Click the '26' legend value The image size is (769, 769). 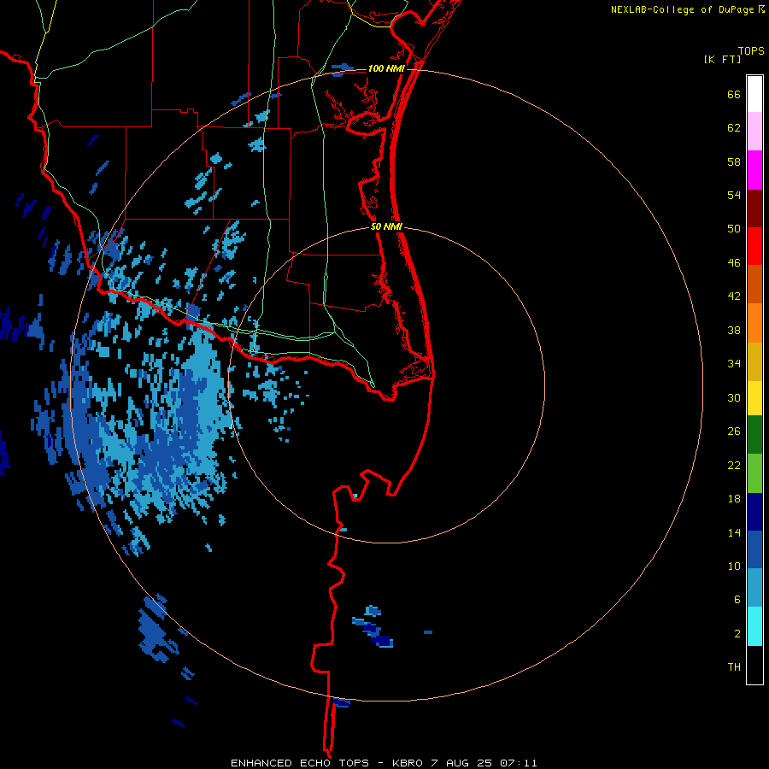[x=734, y=431]
